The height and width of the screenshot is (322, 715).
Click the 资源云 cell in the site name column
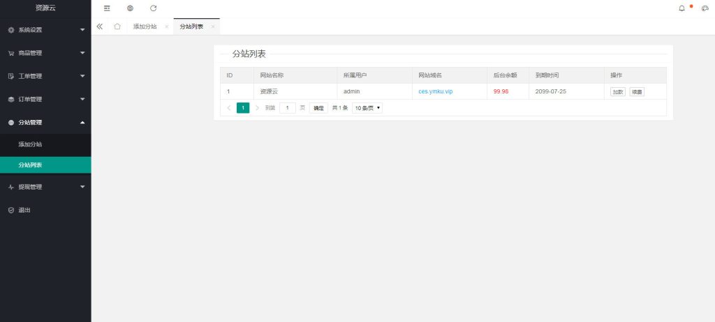pyautogui.click(x=269, y=91)
